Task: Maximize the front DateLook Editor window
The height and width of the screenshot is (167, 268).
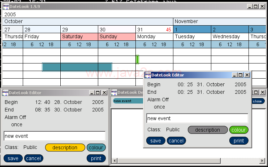Action: tap(241, 75)
